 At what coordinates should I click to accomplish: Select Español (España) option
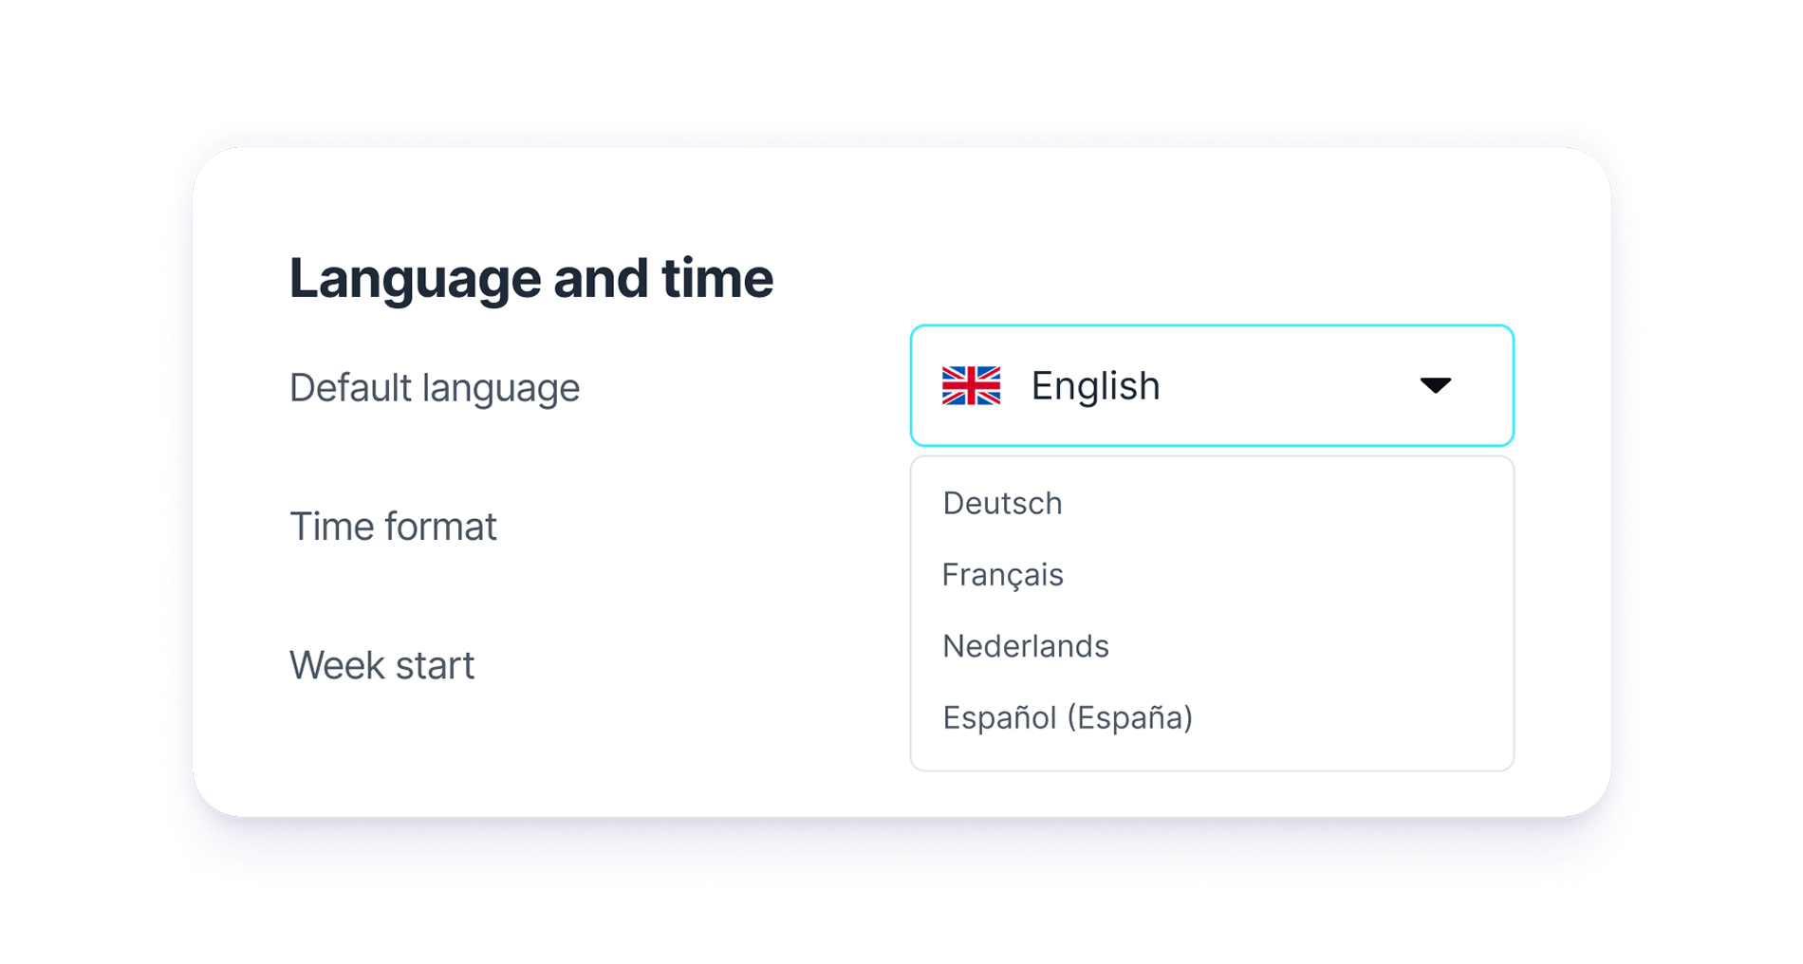click(x=1067, y=717)
